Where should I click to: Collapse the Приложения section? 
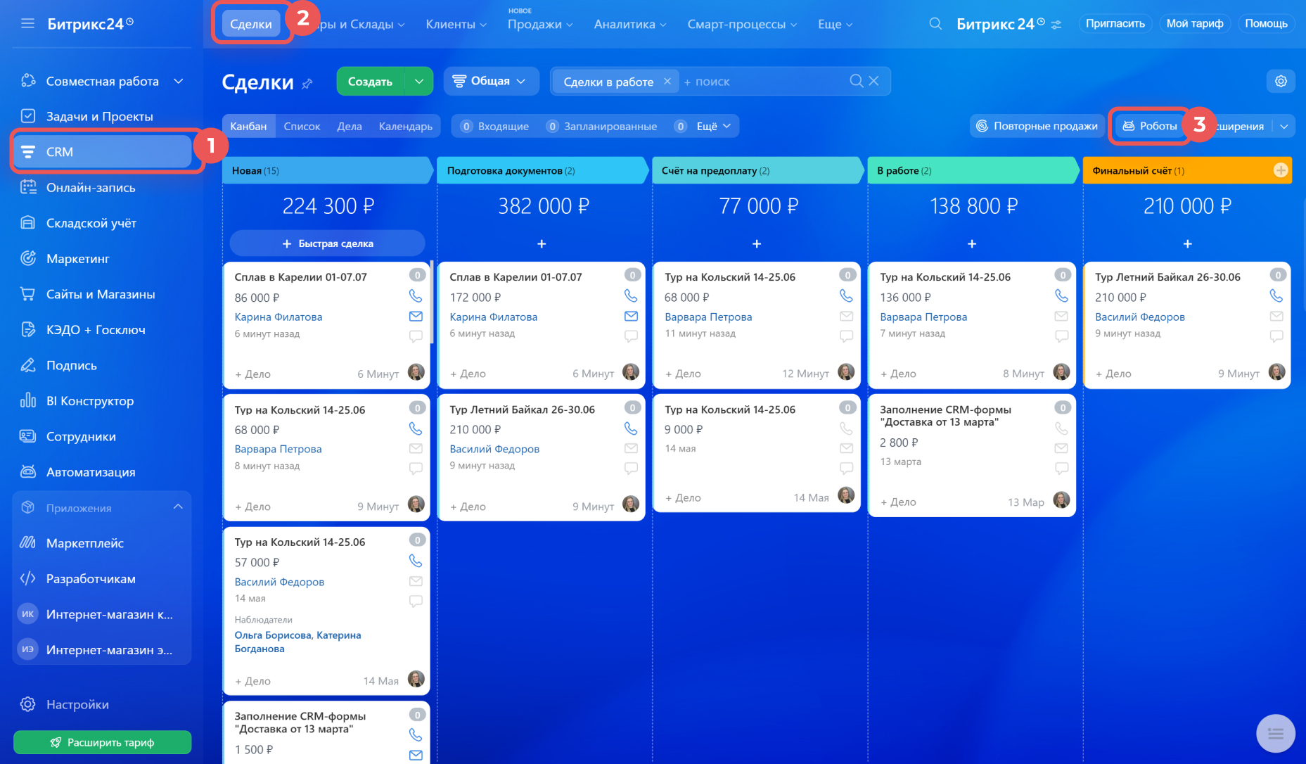tap(178, 507)
